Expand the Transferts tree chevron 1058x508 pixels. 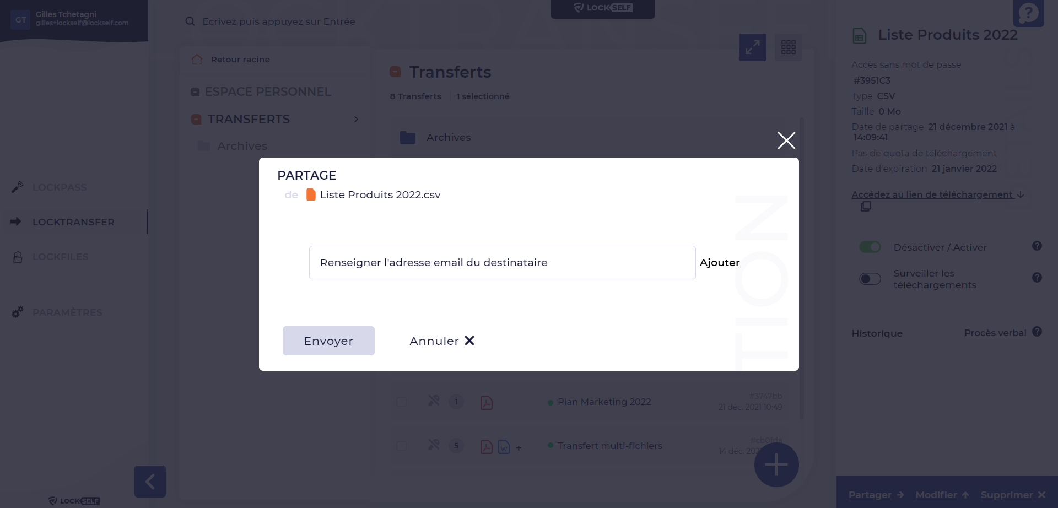pos(356,120)
